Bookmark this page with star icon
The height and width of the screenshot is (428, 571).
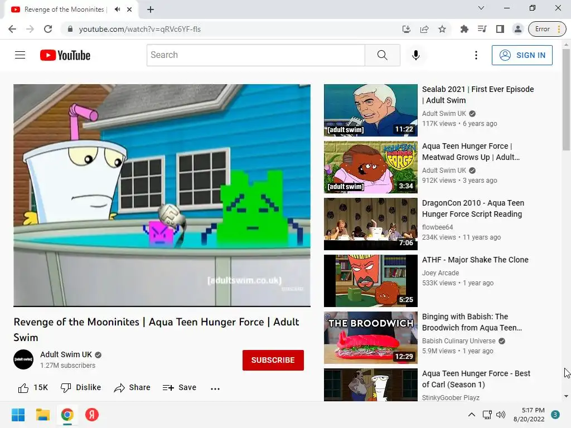[x=442, y=29]
